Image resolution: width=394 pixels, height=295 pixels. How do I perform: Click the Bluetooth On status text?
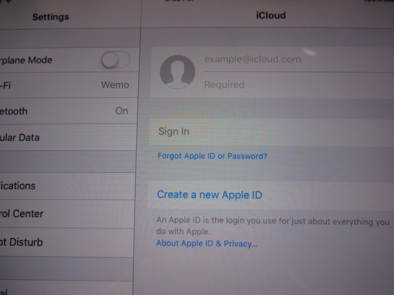click(x=122, y=111)
